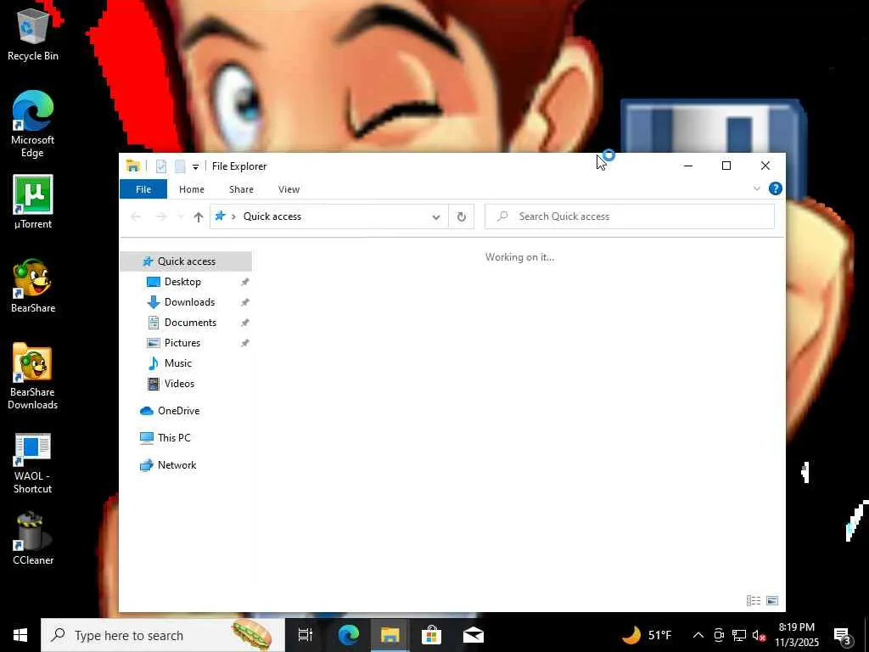This screenshot has height=652, width=869.
Task: Minimize the File Explorer window
Action: tap(688, 166)
